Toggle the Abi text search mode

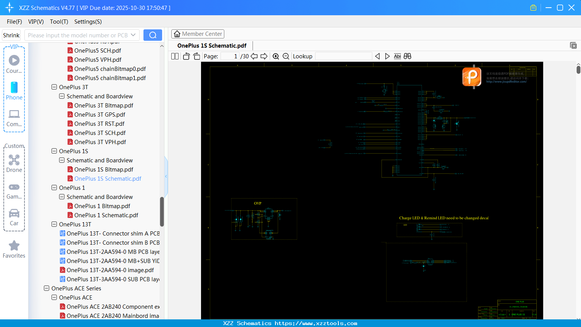(398, 56)
